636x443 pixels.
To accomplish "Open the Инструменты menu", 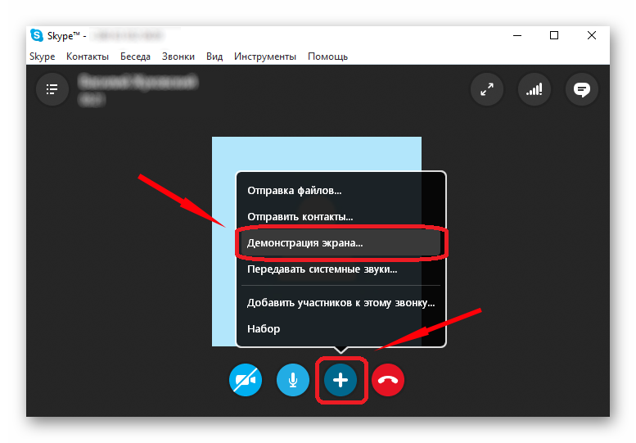I will (265, 57).
